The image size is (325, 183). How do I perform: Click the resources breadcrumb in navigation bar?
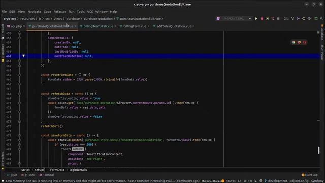(x=27, y=19)
